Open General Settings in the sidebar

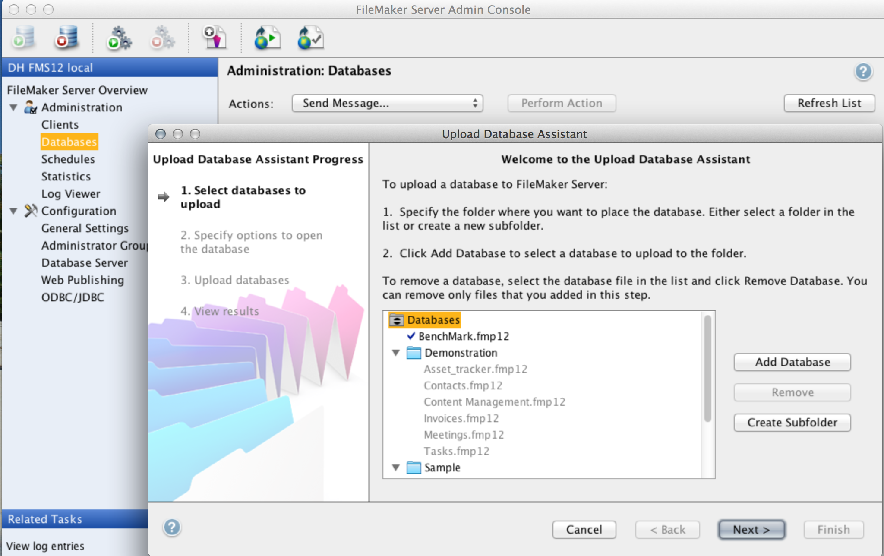[x=85, y=228]
